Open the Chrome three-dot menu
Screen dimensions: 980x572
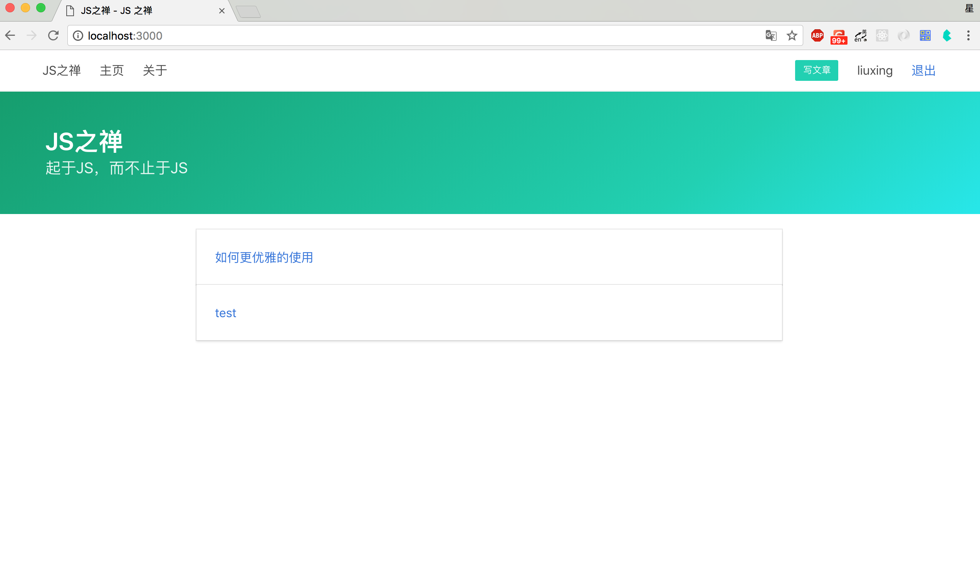[968, 36]
